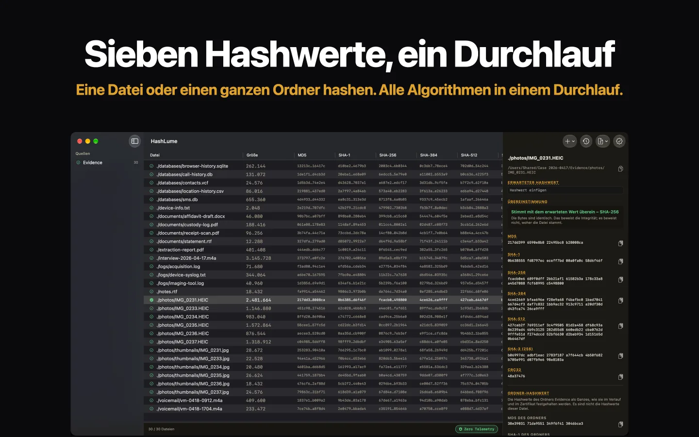699x437 pixels.
Task: Open the plus add-source dropdown
Action: [x=569, y=141]
